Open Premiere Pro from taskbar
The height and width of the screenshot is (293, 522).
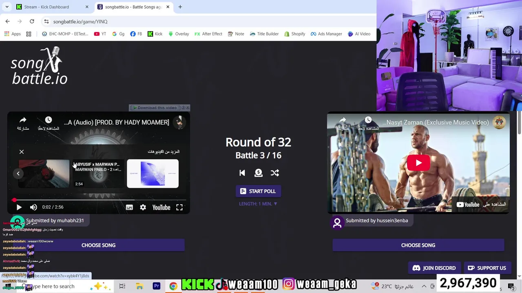click(156, 286)
